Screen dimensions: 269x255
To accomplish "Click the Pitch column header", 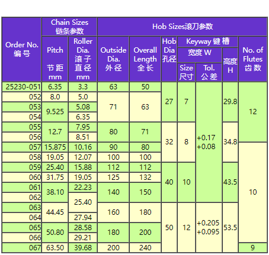I will tap(55, 59).
